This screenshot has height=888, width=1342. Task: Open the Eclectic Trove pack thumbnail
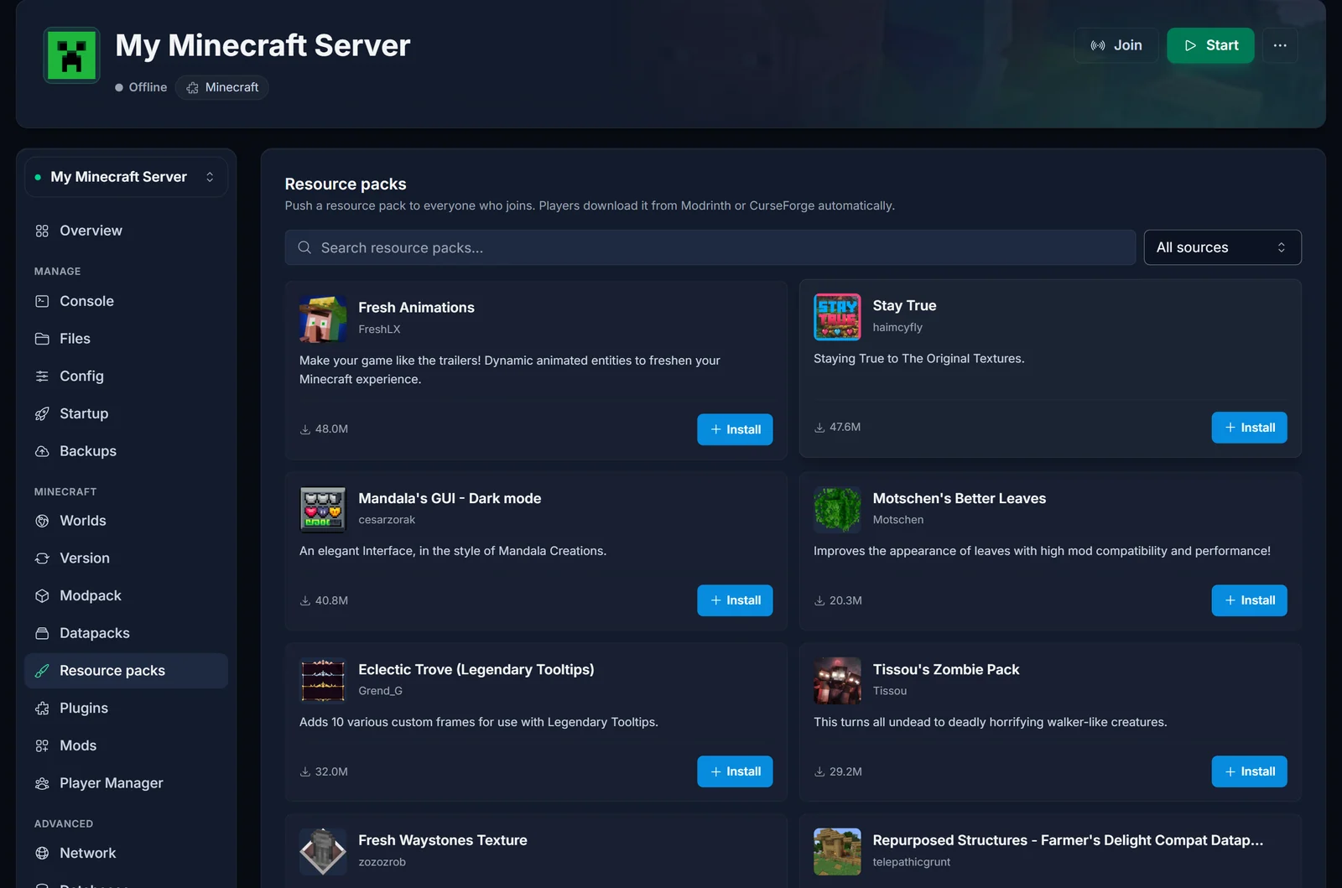(323, 680)
